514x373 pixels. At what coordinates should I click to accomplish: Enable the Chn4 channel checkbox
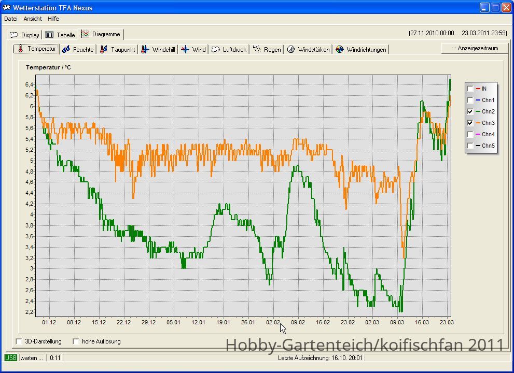[470, 134]
